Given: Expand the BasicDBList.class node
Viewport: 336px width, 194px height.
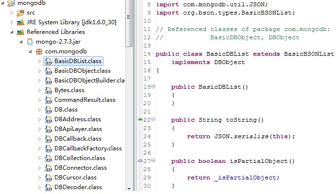Looking at the screenshot, I should [x=39, y=61].
